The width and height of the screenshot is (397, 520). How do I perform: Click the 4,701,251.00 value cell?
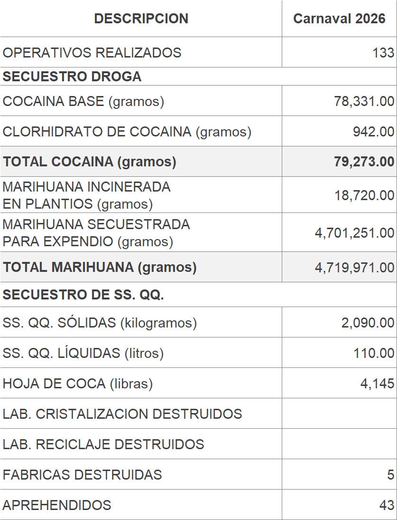(x=354, y=233)
